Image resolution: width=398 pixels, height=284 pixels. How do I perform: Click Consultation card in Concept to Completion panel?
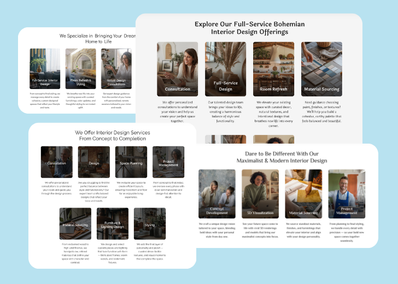[x=57, y=162]
